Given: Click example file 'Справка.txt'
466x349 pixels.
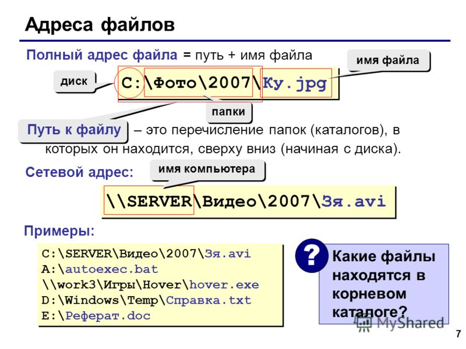Looking at the screenshot, I should point(209,300).
